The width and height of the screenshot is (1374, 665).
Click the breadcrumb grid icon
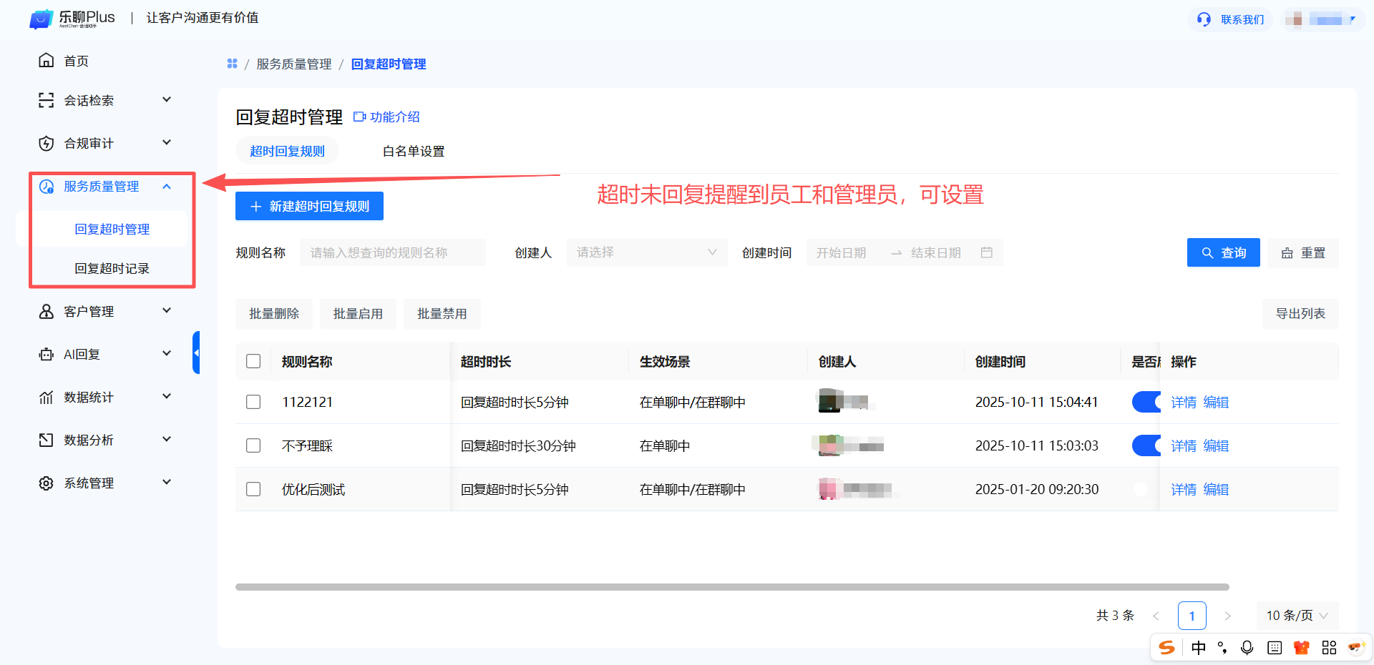tap(232, 64)
